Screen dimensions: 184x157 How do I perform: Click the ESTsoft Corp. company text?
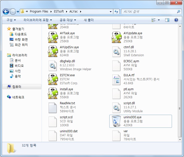coord(69,83)
